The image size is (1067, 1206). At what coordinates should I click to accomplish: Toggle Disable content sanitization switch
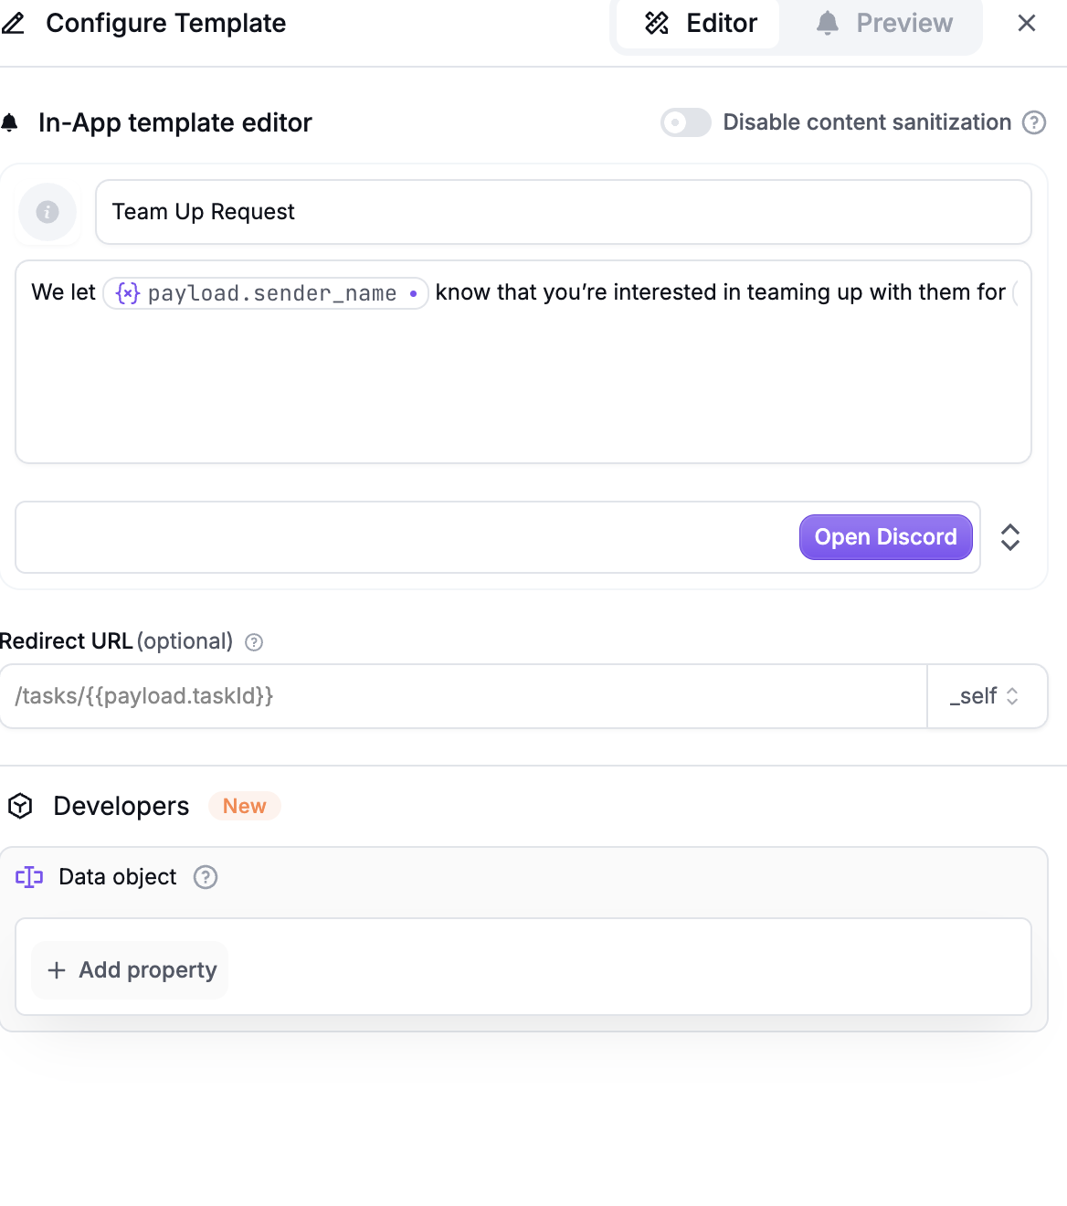[686, 122]
